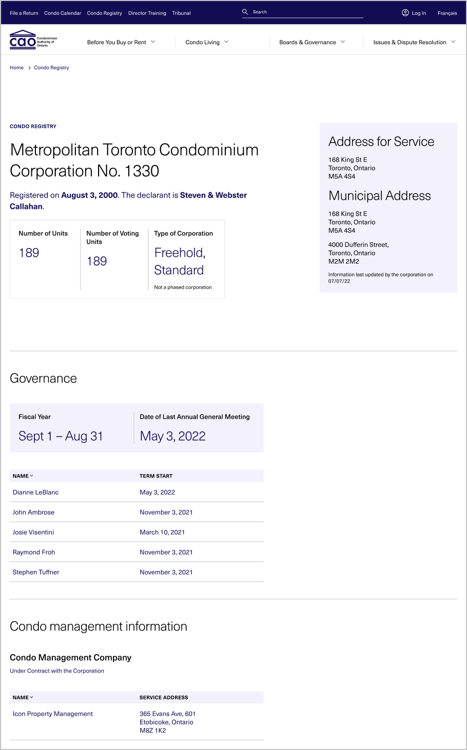The image size is (467, 750).
Task: Click the user account icon beside Log In
Action: coord(405,13)
